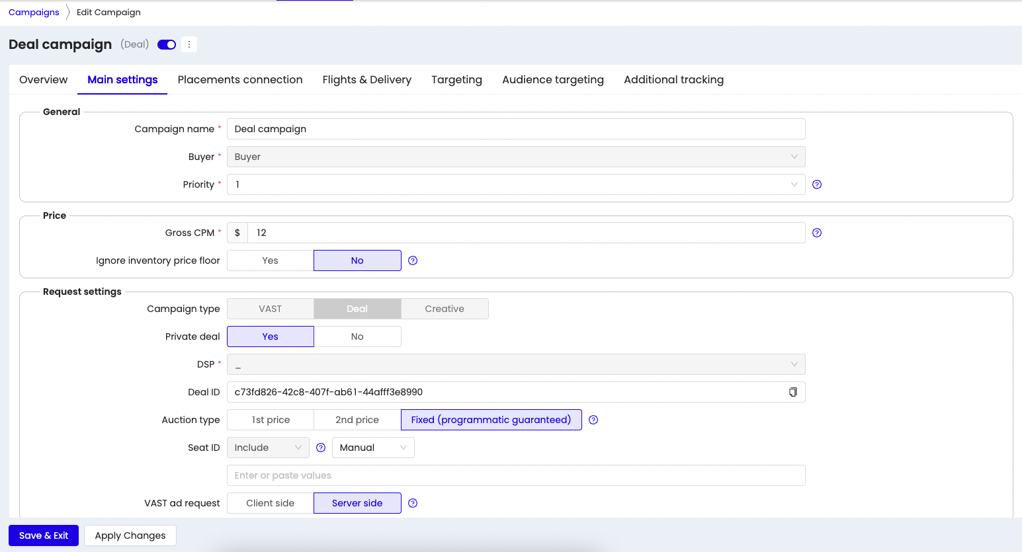Set Ignore inventory price floor to Yes
This screenshot has height=552, width=1022.
tap(271, 260)
